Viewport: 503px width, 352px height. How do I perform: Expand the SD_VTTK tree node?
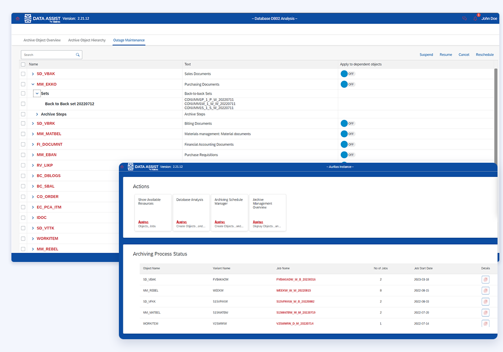[33, 228]
